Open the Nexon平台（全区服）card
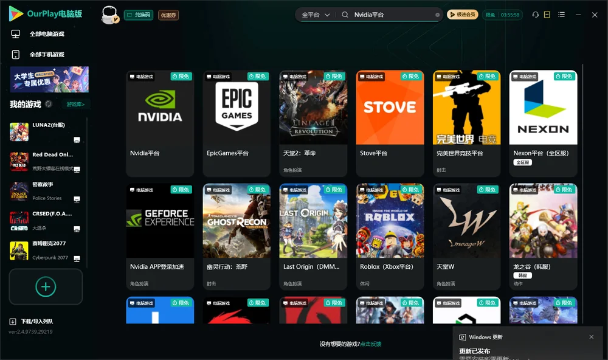Screen dimensions: 608x360 [x=543, y=123]
